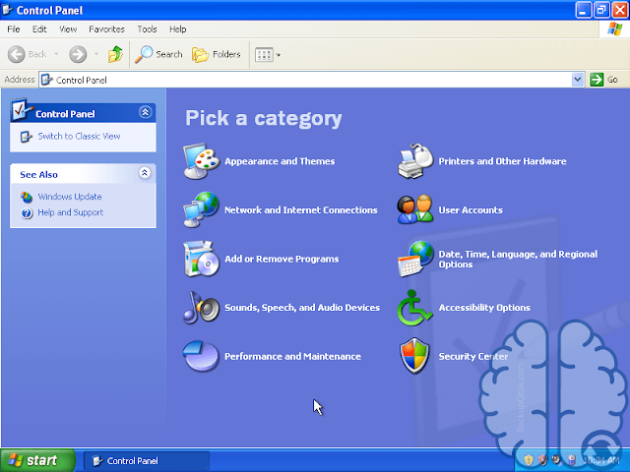Open the Help menu
Viewport: 630px width, 472px height.
[x=177, y=29]
